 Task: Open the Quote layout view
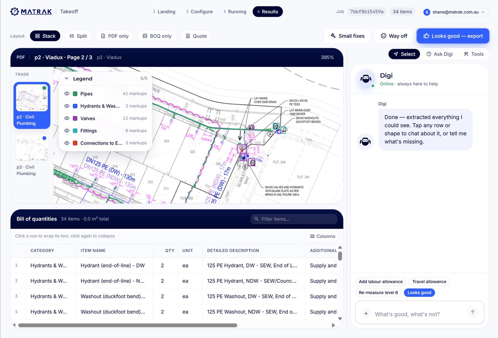tap(196, 36)
